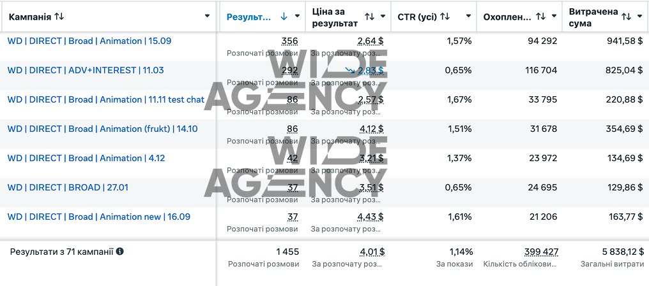Image resolution: width=649 pixels, height=286 pixels.
Task: Click trend arrow icon beside 2,83 $
Action: pyautogui.click(x=350, y=71)
